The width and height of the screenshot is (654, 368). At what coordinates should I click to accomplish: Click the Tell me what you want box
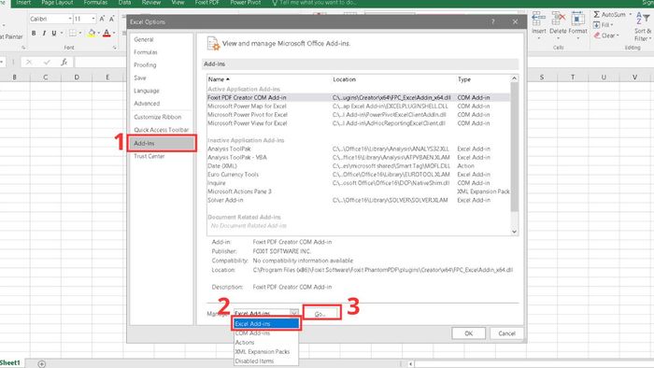[314, 3]
